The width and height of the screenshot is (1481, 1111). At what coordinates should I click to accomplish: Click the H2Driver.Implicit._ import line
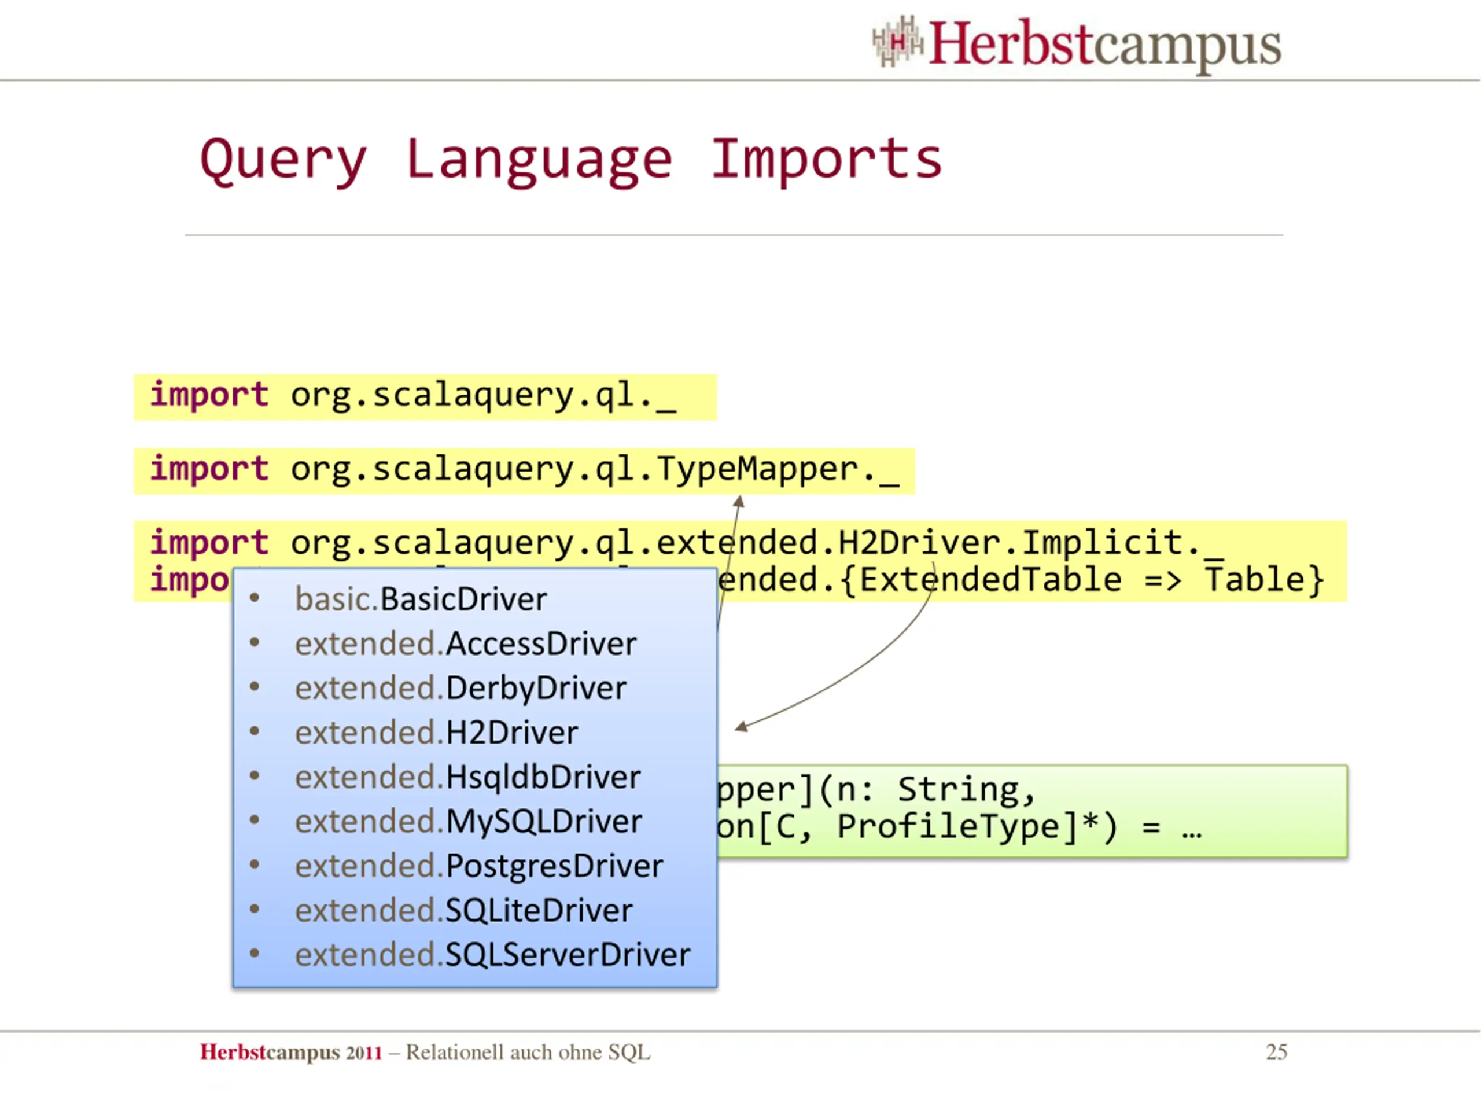click(x=686, y=543)
